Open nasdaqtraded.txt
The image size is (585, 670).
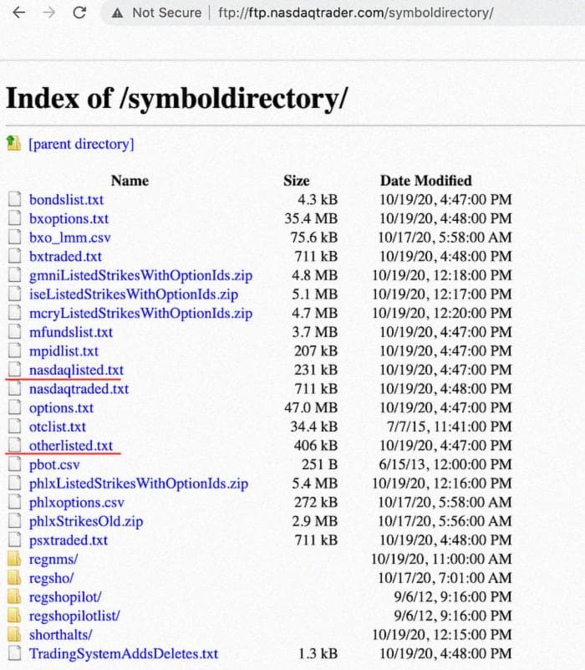click(x=79, y=389)
